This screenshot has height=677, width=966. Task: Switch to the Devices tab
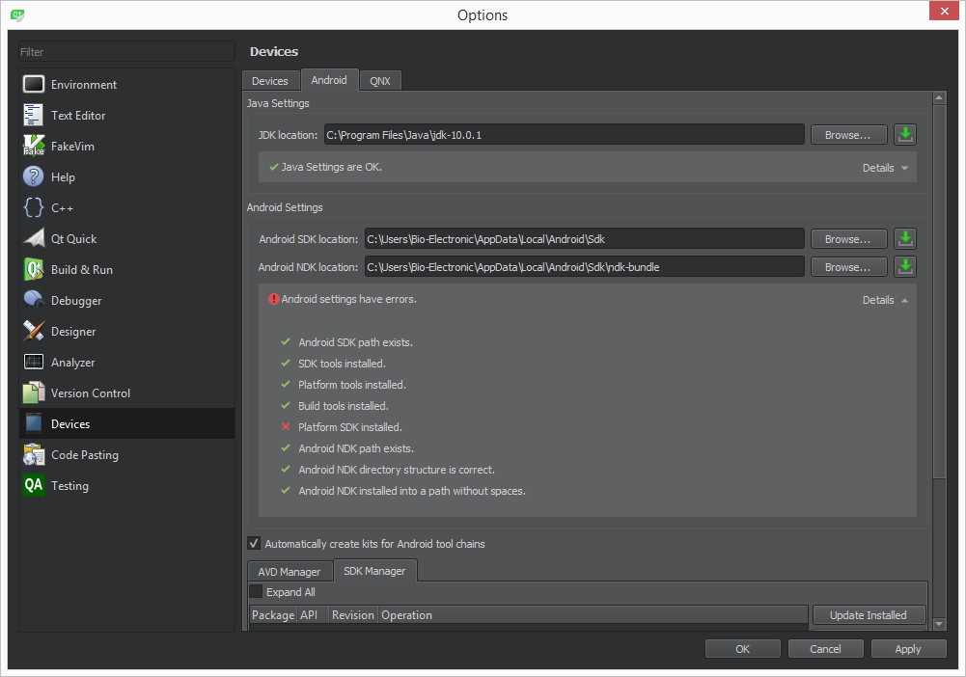coord(270,81)
